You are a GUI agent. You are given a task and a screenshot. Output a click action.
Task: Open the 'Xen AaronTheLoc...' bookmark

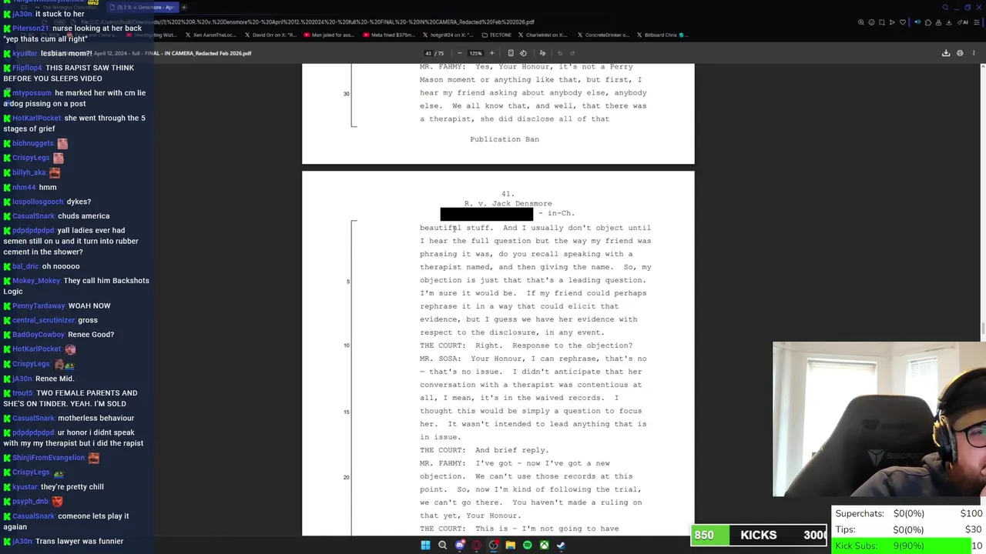(211, 35)
